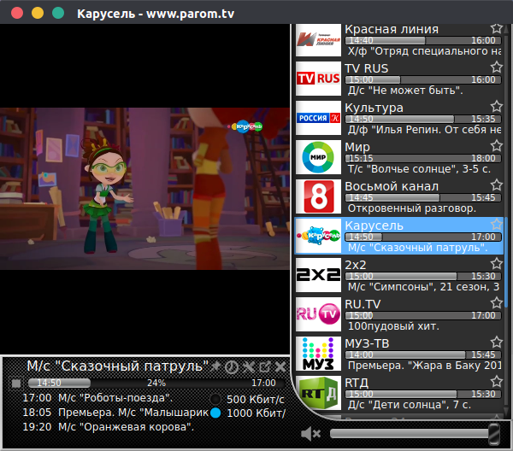Click the Мир channel logo
Image resolution: width=513 pixels, height=451 pixels.
pos(318,157)
